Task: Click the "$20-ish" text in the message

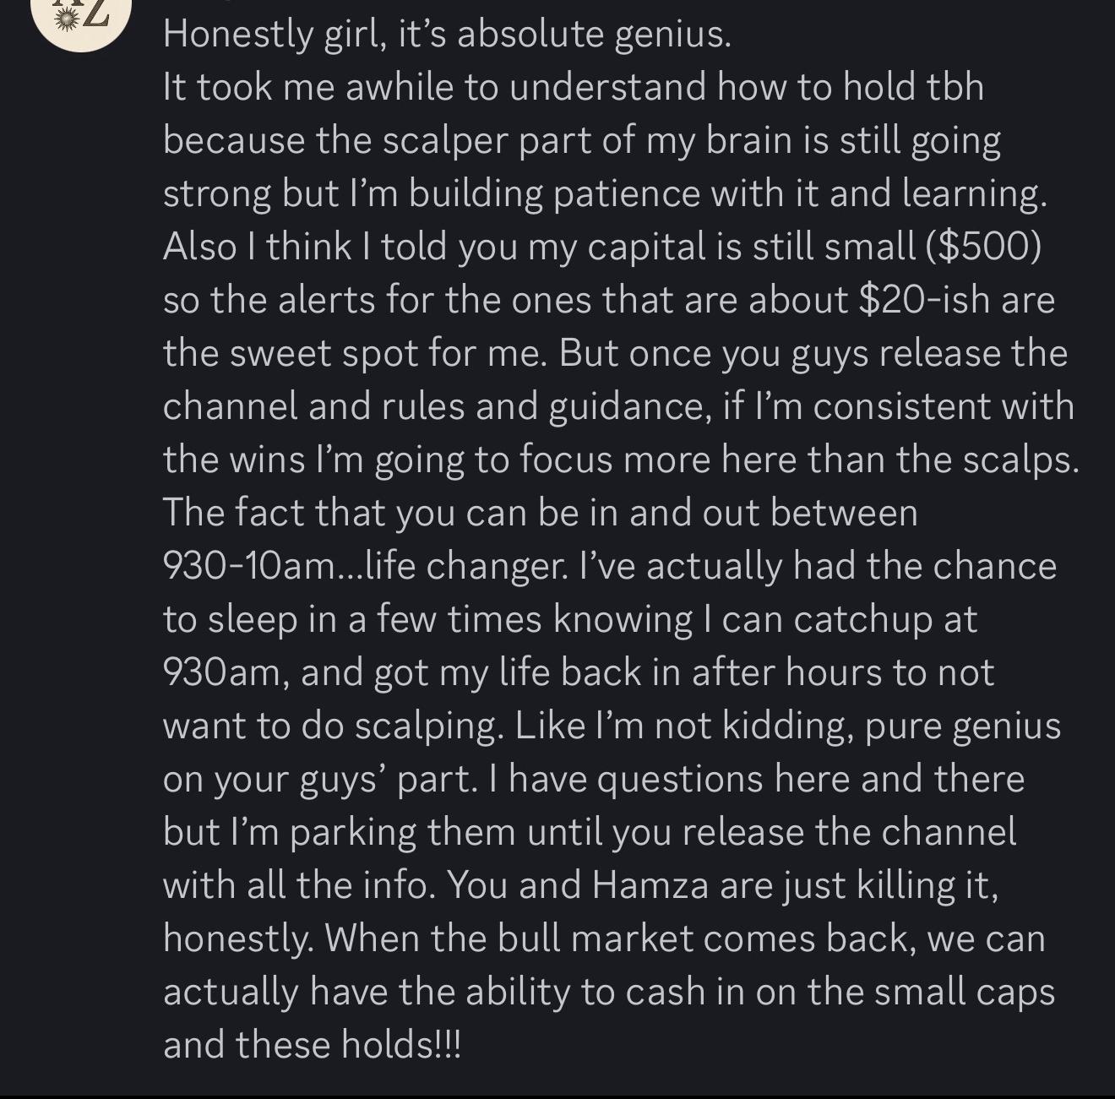Action: tap(924, 299)
